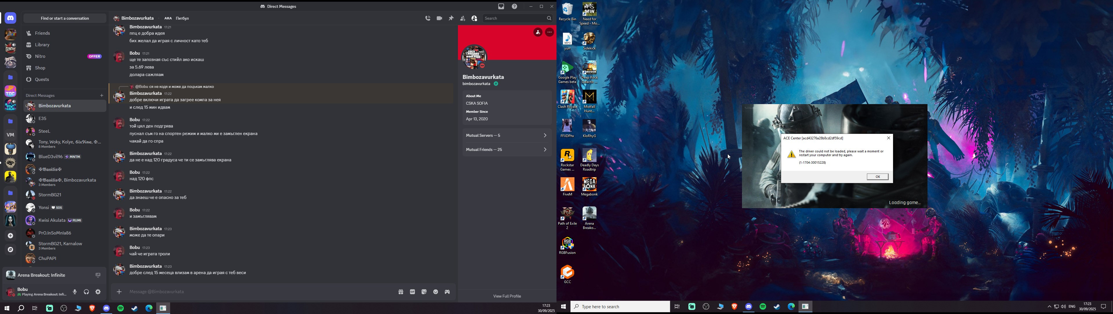Open the Discord inbox icon
The height and width of the screenshot is (314, 1113).
(x=501, y=6)
